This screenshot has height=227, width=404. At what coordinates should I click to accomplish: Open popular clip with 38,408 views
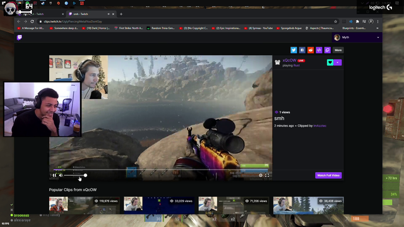pos(309,206)
